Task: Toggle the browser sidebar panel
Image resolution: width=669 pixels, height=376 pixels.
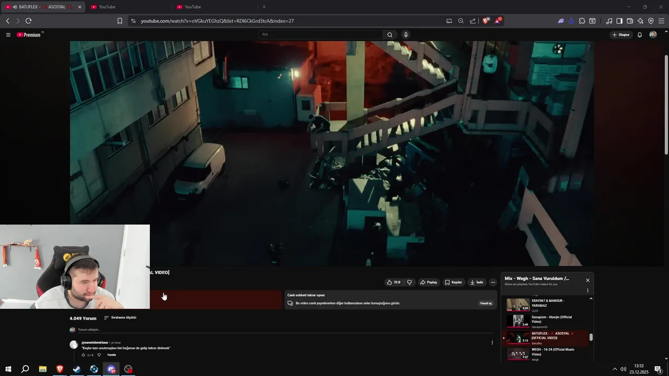Action: (x=619, y=21)
